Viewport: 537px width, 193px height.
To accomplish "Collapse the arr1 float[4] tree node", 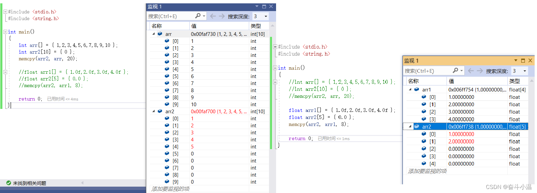I will (x=410, y=89).
